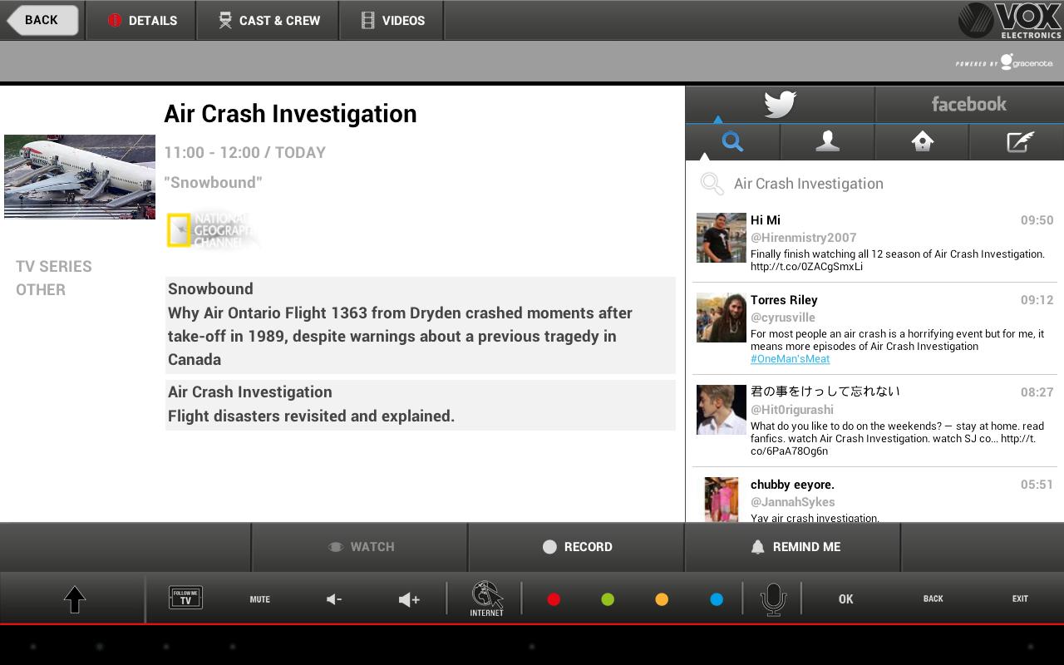The width and height of the screenshot is (1064, 665).
Task: Switch to the Twitter bird tab
Action: click(780, 105)
